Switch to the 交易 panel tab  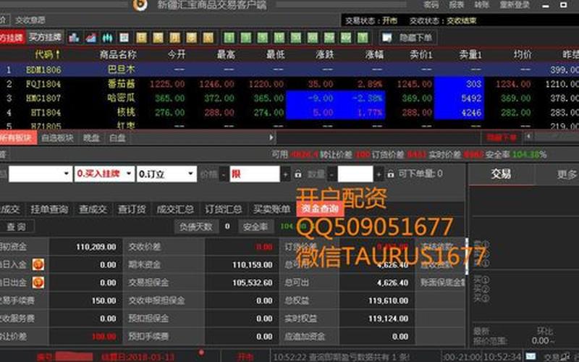click(501, 174)
